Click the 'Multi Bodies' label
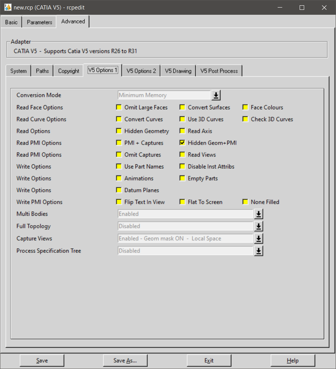Screen dimensions: 336x369 point(32,214)
